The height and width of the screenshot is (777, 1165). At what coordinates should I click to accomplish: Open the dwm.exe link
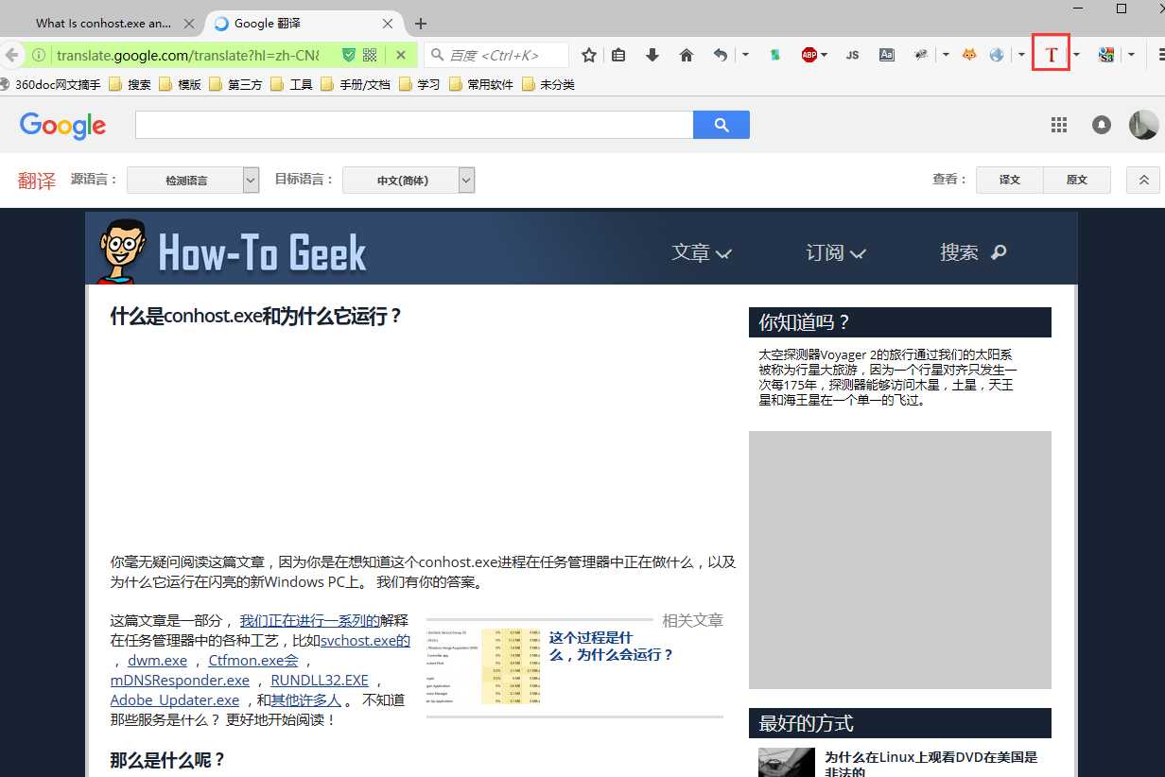[158, 661]
